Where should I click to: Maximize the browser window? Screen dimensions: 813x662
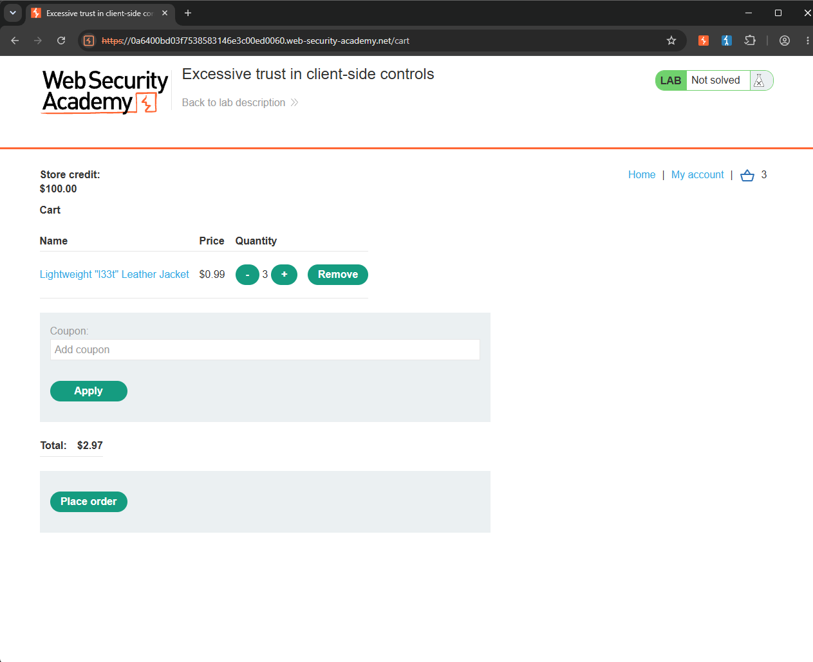pos(778,13)
